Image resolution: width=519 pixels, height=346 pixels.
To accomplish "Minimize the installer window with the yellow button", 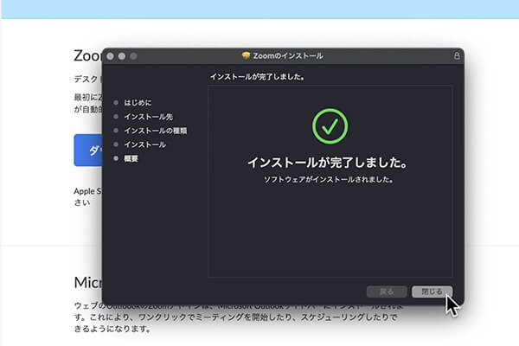I will point(122,56).
